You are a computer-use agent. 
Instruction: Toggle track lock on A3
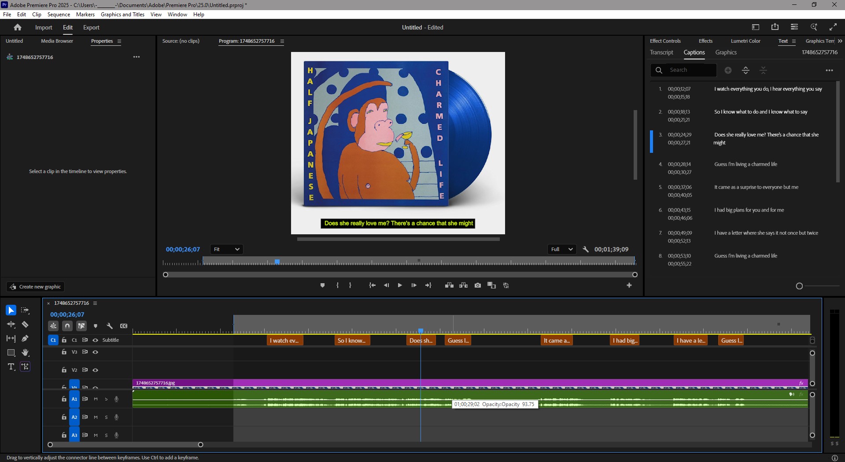click(64, 435)
